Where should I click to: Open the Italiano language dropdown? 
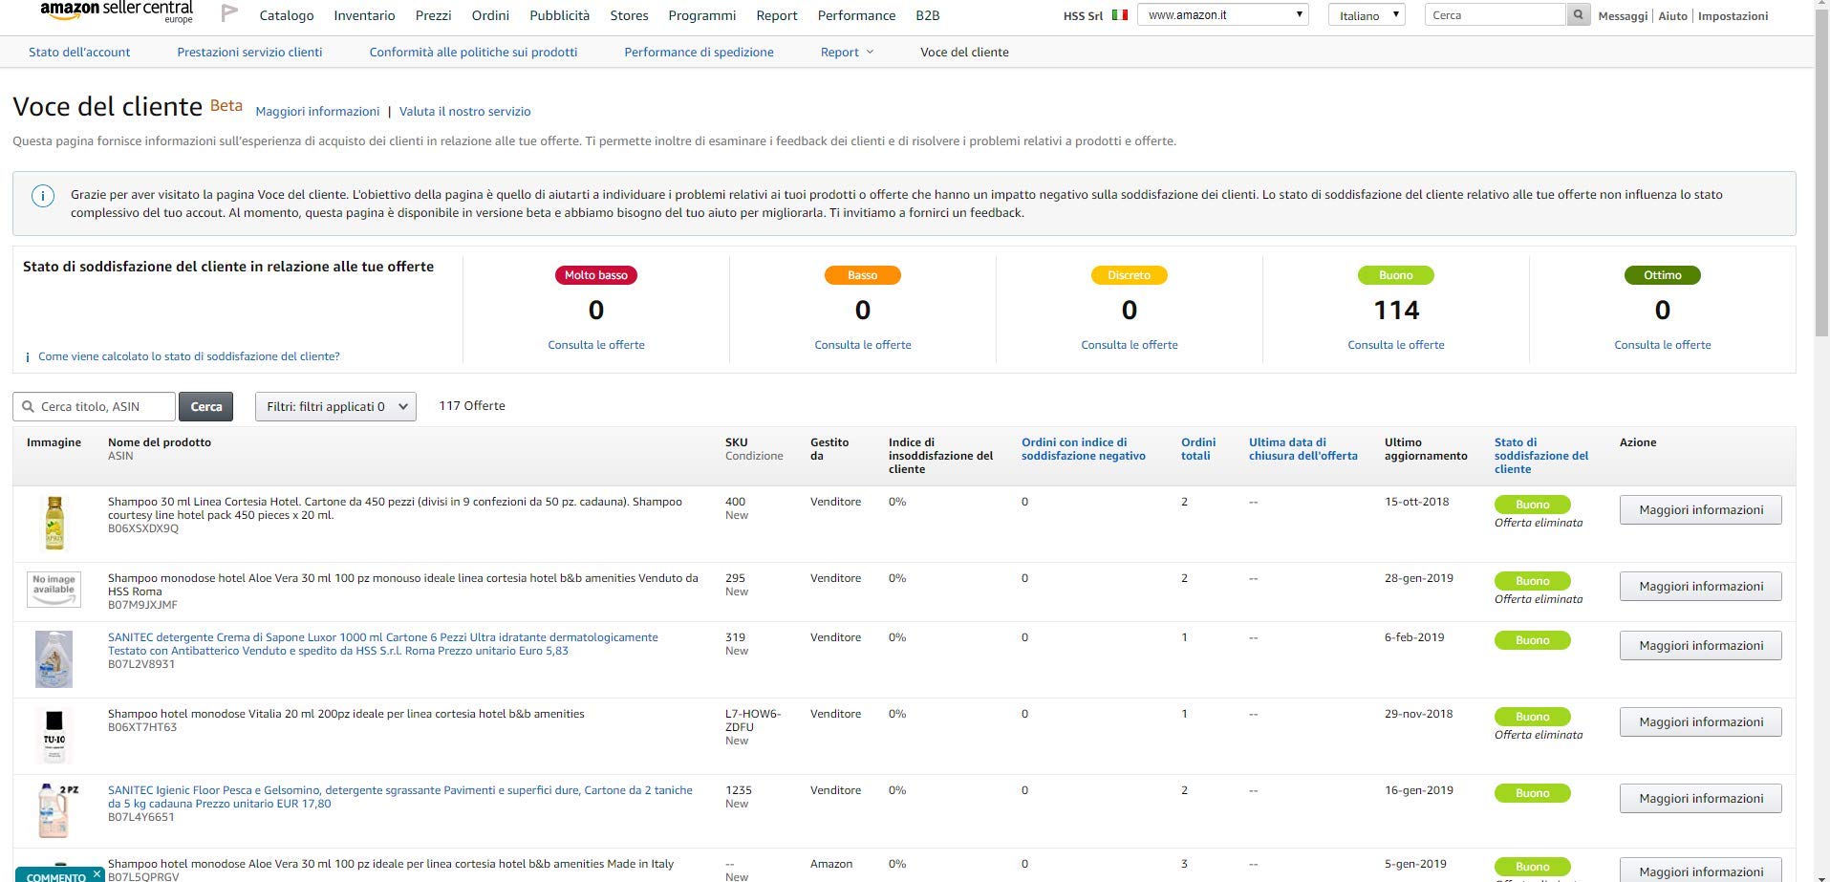point(1367,15)
